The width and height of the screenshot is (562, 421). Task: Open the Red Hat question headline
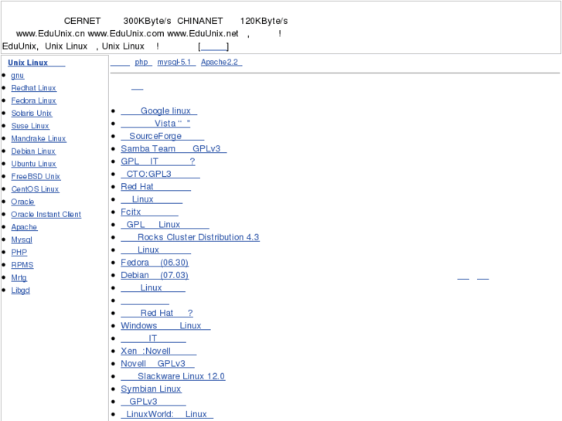[x=157, y=313]
